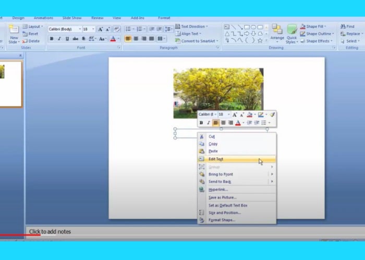The height and width of the screenshot is (260, 365).
Task: Click the Replace button in Editing group
Action: click(351, 34)
